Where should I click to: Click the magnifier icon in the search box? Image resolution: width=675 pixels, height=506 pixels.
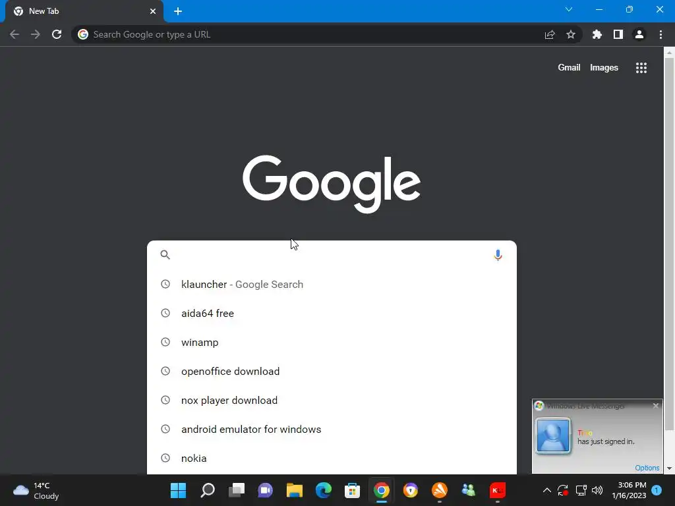[165, 255]
